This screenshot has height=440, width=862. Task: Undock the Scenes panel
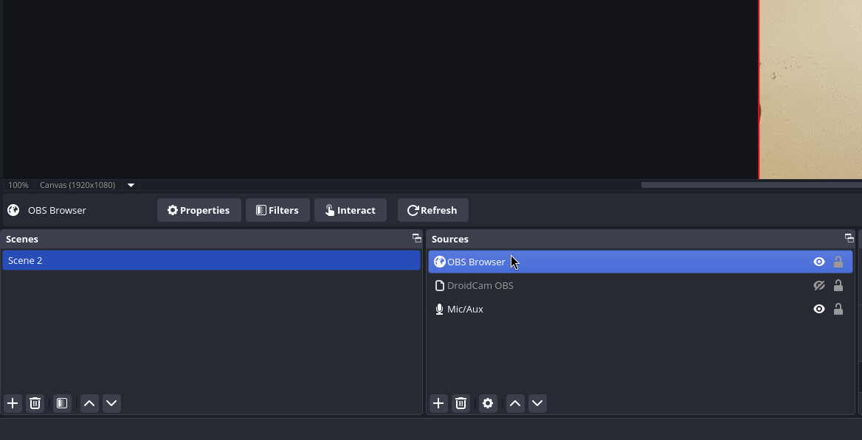417,238
